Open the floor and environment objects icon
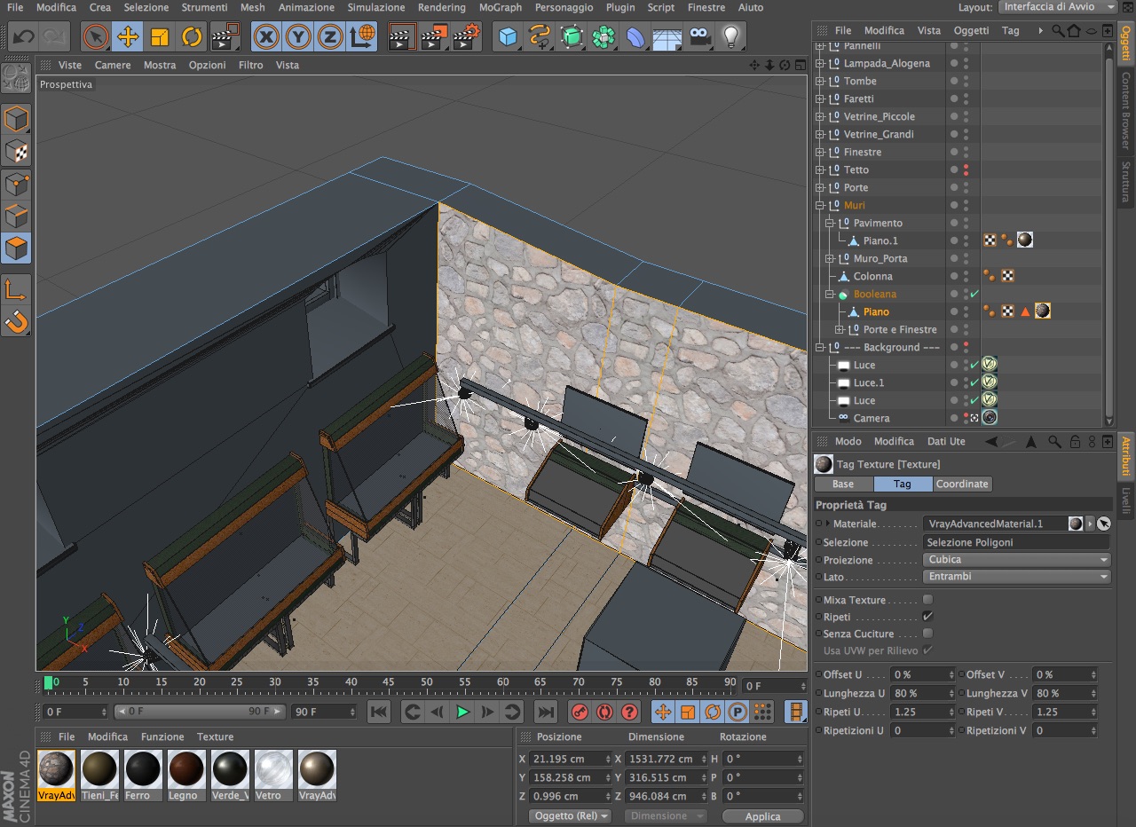Image resolution: width=1136 pixels, height=827 pixels. (667, 37)
